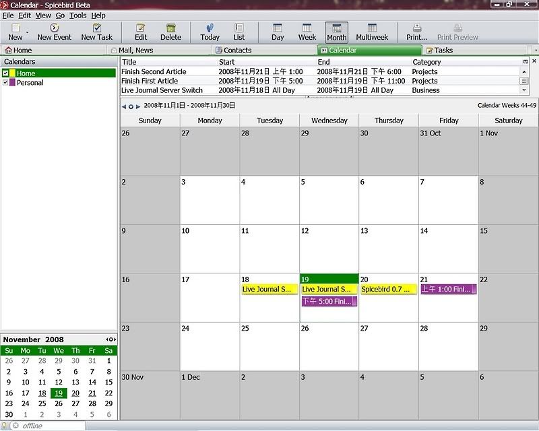Select Finish First Article row
539x431 pixels.
coord(321,81)
